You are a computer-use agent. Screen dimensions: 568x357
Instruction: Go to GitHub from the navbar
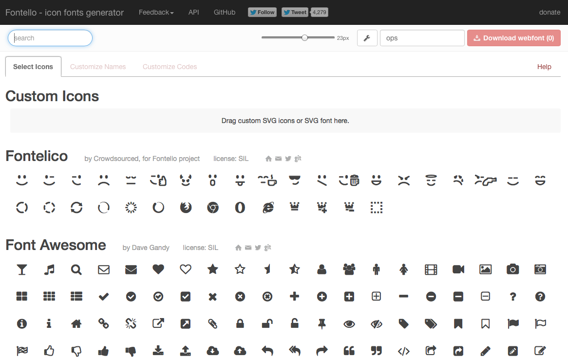[225, 12]
